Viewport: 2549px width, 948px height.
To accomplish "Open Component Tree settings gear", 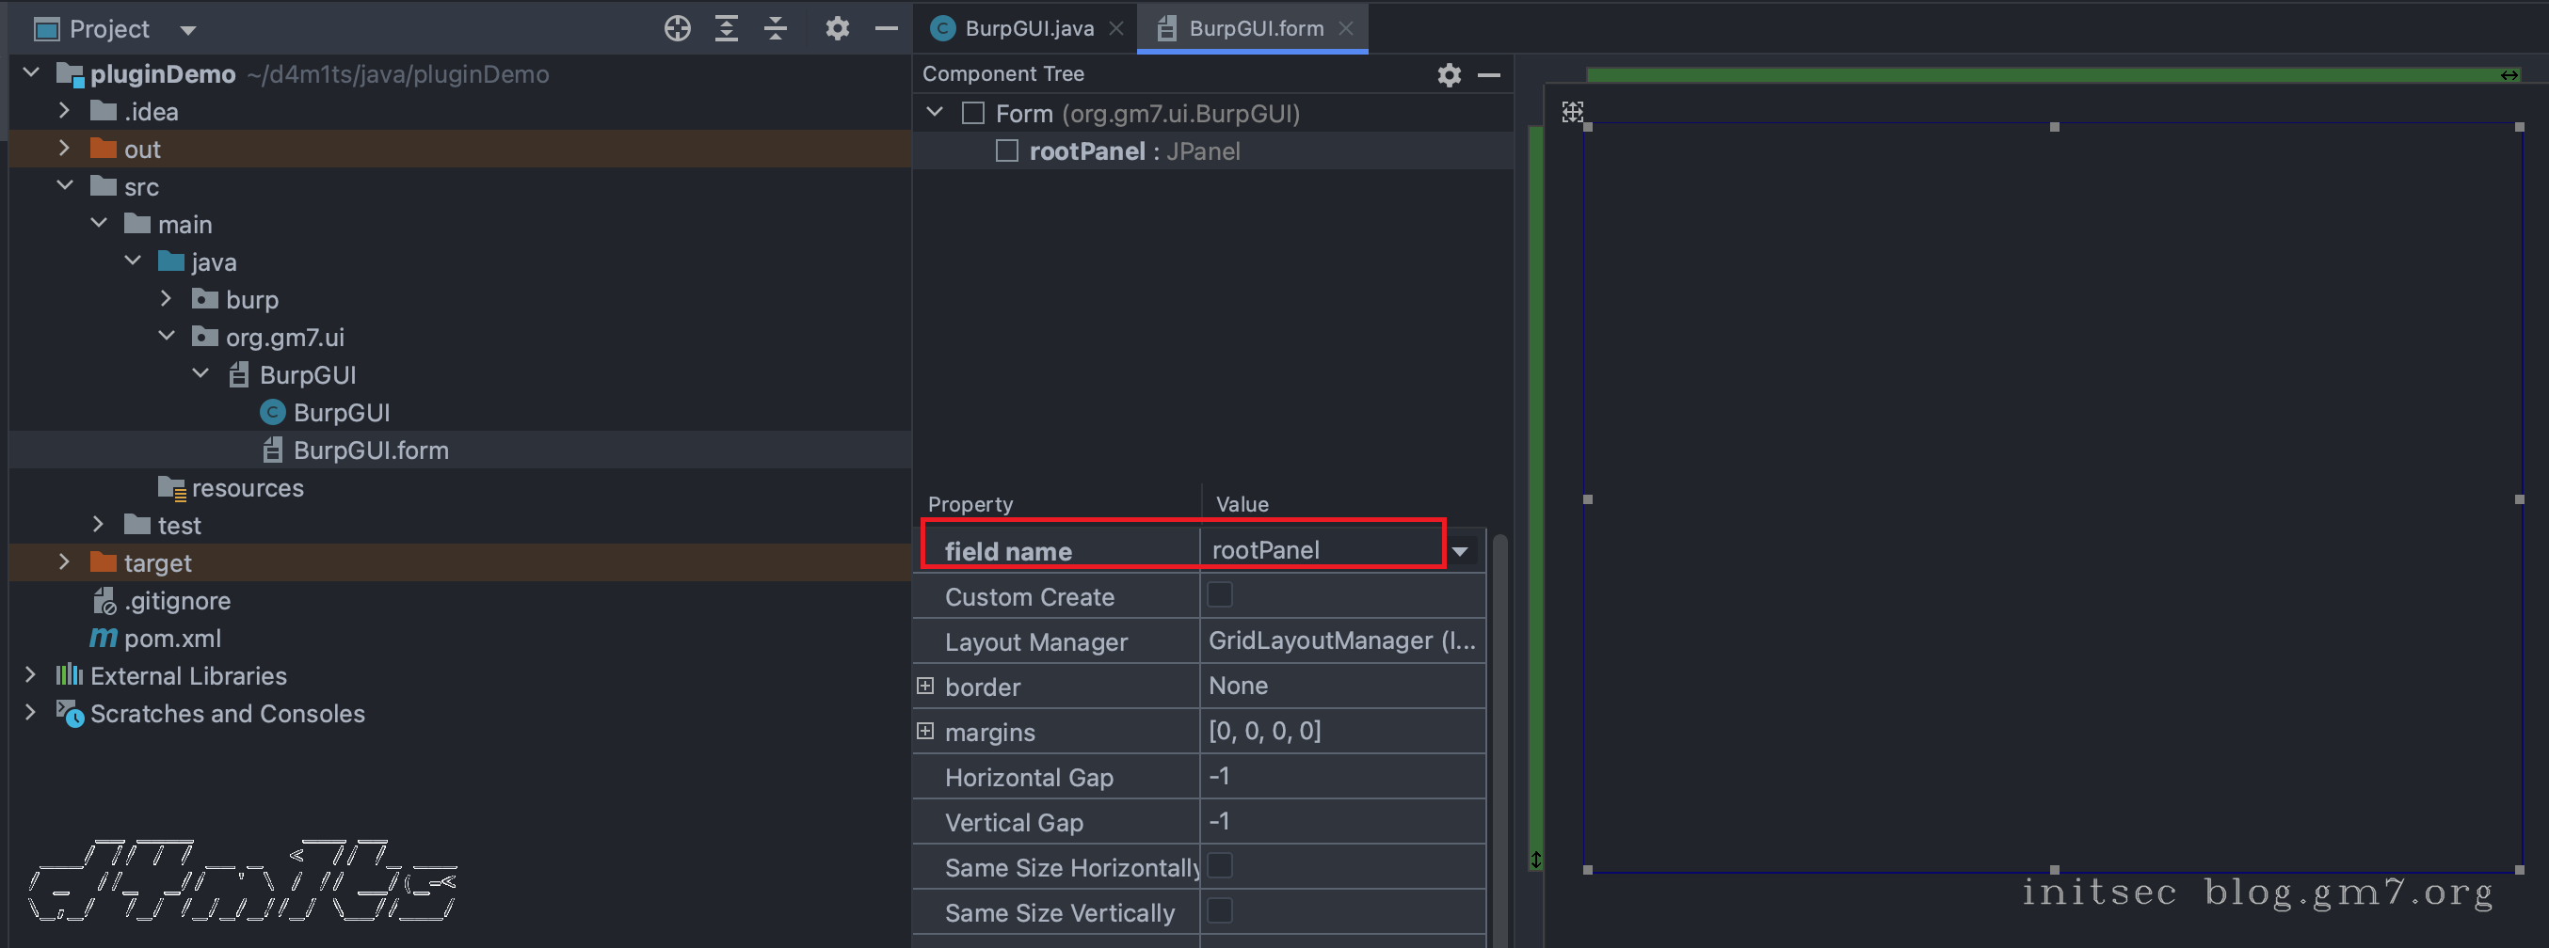I will 1449,75.
